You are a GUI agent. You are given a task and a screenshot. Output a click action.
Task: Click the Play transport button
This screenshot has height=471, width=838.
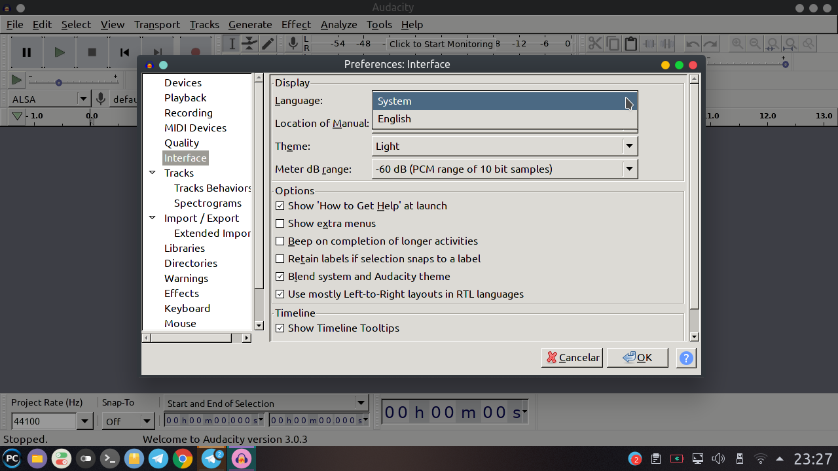pos(60,52)
